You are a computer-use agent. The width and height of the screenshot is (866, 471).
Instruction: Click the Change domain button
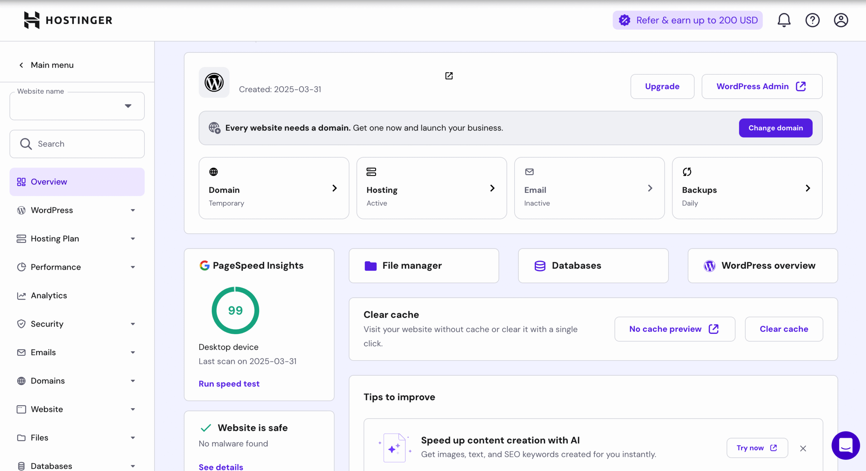(775, 128)
